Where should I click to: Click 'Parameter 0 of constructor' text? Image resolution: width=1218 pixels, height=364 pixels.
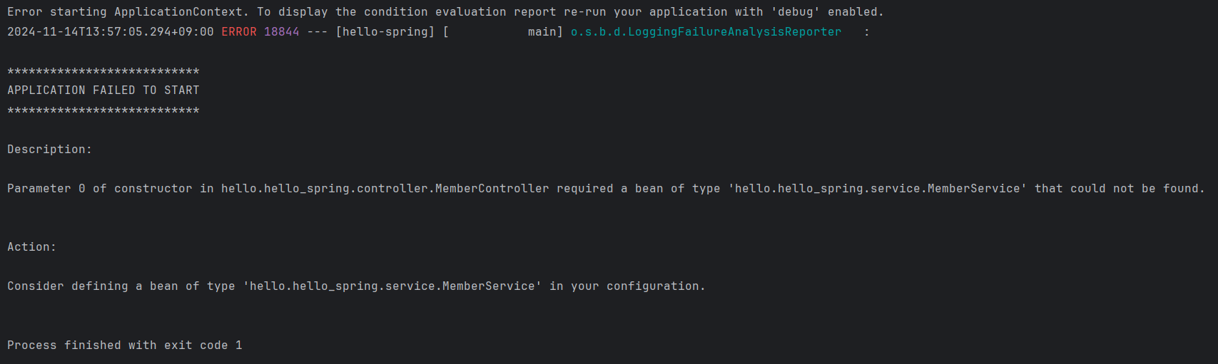pos(99,189)
